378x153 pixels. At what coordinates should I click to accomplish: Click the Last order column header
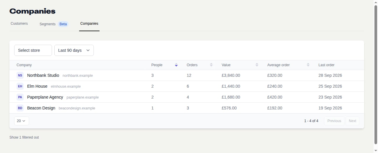[326, 65]
